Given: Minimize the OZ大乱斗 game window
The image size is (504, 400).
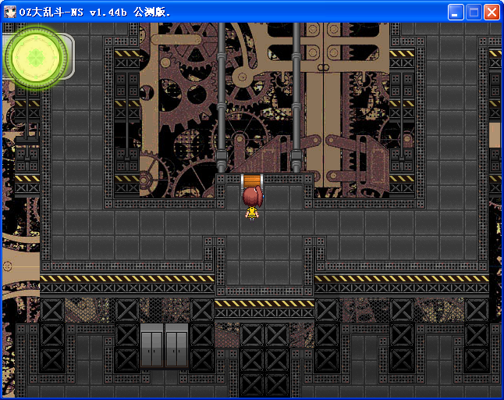Looking at the screenshot, I should pos(456,12).
